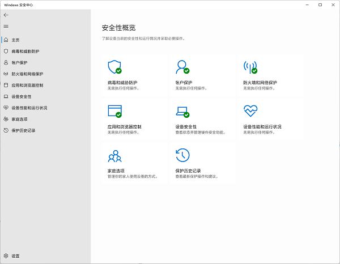
Task: Close the Windows 安全中心 window
Action: pos(333,5)
